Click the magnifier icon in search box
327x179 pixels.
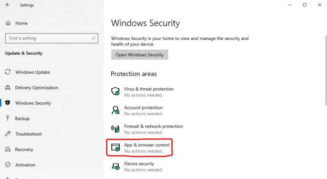93,38
